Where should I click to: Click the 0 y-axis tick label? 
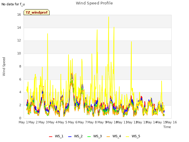click(x=20, y=118)
